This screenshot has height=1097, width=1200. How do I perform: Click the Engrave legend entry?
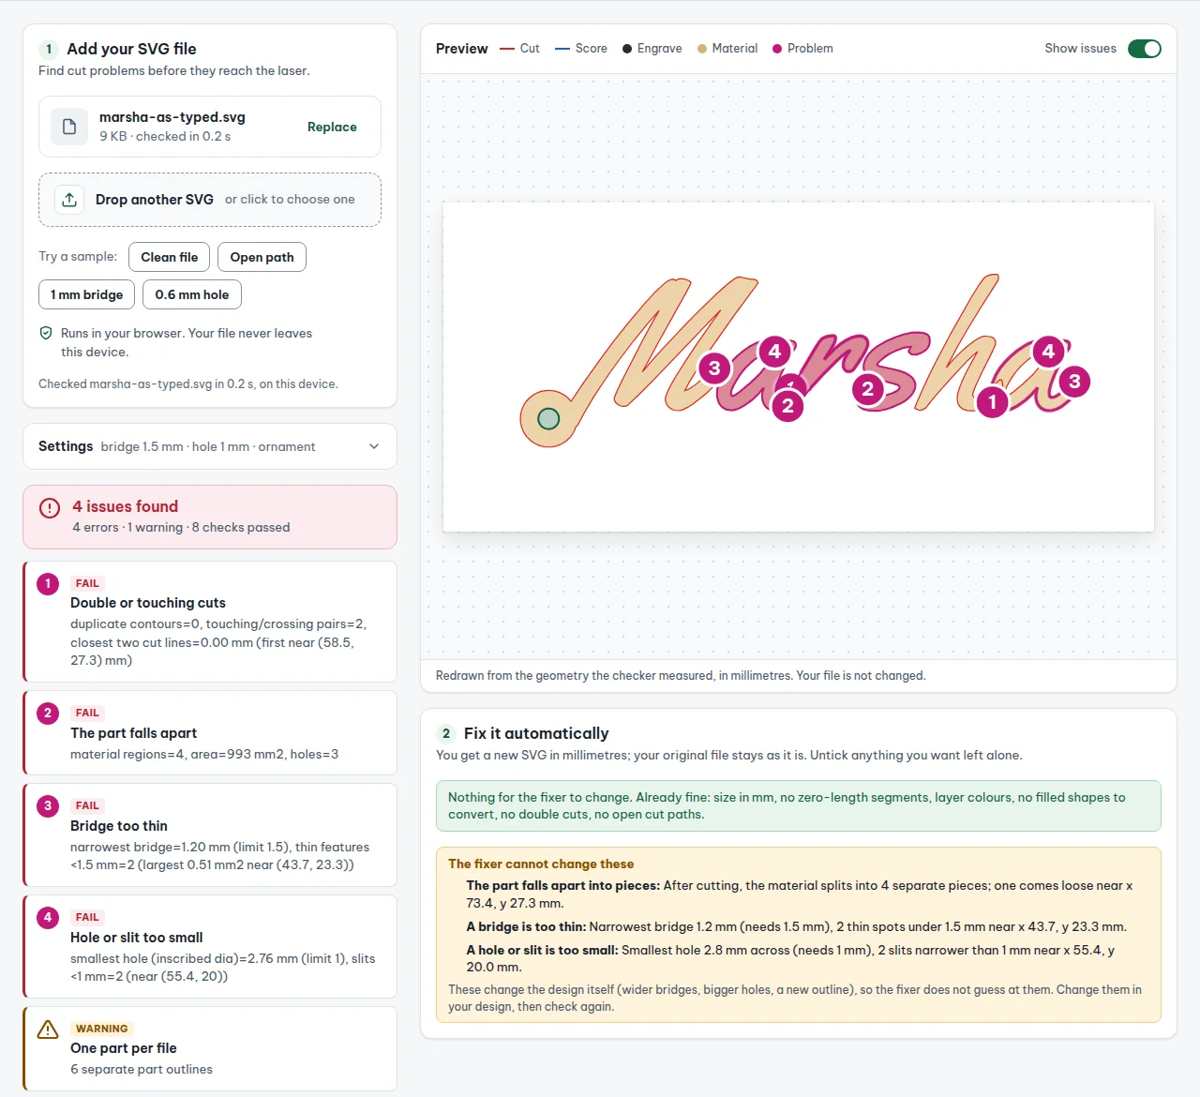point(652,49)
